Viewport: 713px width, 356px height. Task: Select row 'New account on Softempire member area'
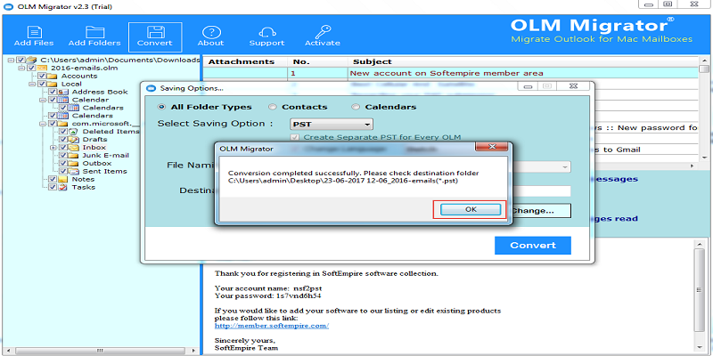450,73
